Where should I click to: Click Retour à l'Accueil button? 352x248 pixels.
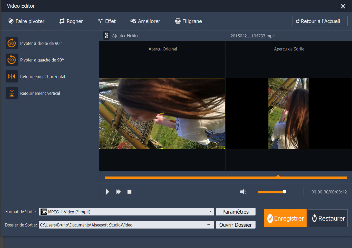[x=320, y=21]
